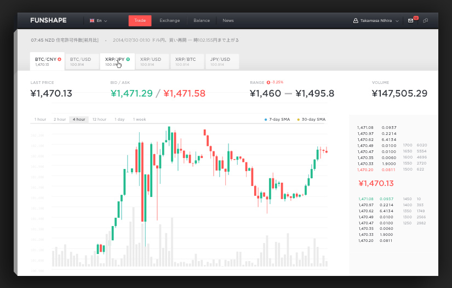
Task: Click the volume ¥147,505.29 value
Action: click(x=399, y=93)
